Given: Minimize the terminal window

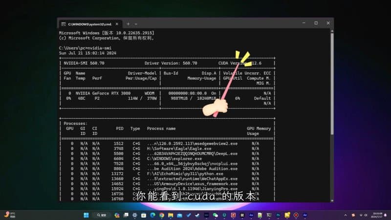Looking at the screenshot, I should pos(304,23).
